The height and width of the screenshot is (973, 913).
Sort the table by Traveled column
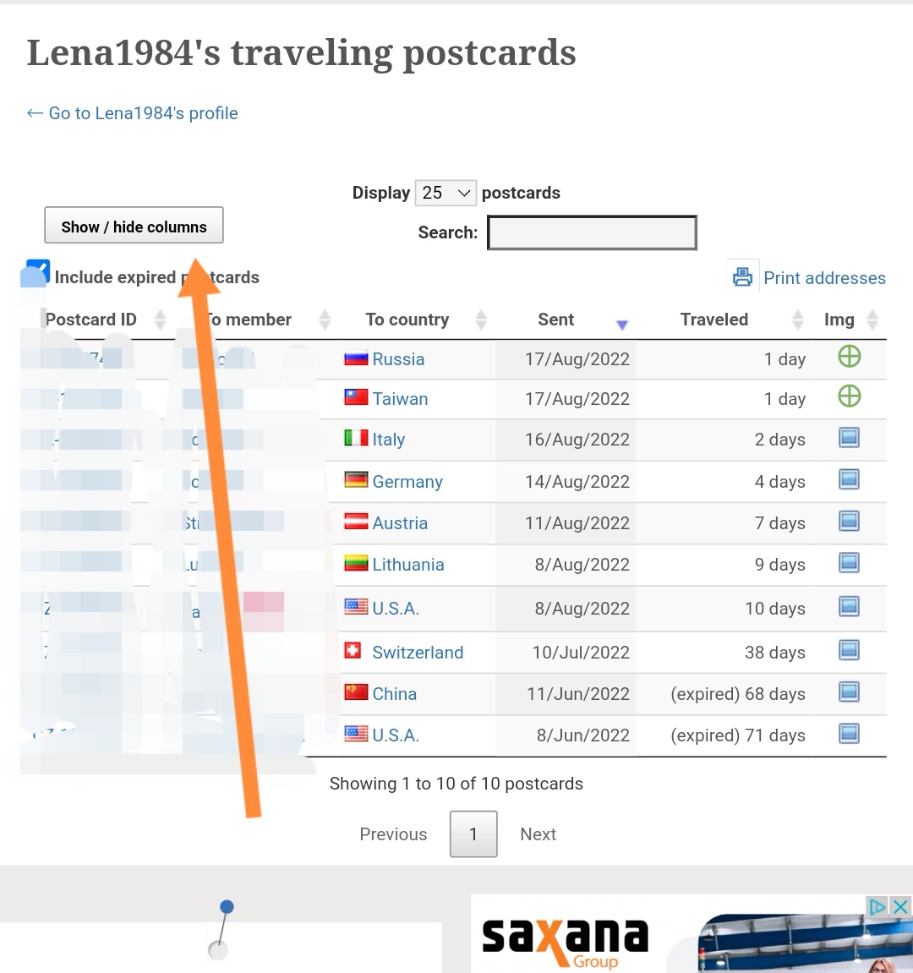[x=714, y=320]
